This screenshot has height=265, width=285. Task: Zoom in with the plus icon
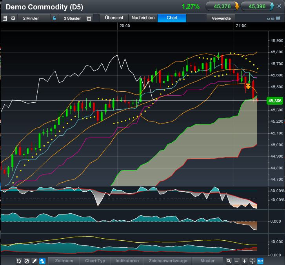pos(245,261)
